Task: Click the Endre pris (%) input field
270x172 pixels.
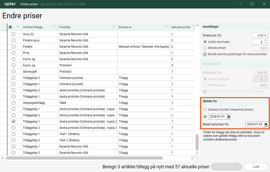Action: point(260,35)
